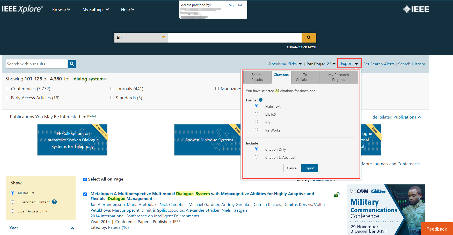The width and height of the screenshot is (453, 235).
Task: Open Spoken Dialogue Systems book tile
Action: [208, 140]
